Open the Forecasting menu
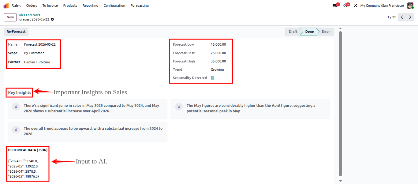 140,6
